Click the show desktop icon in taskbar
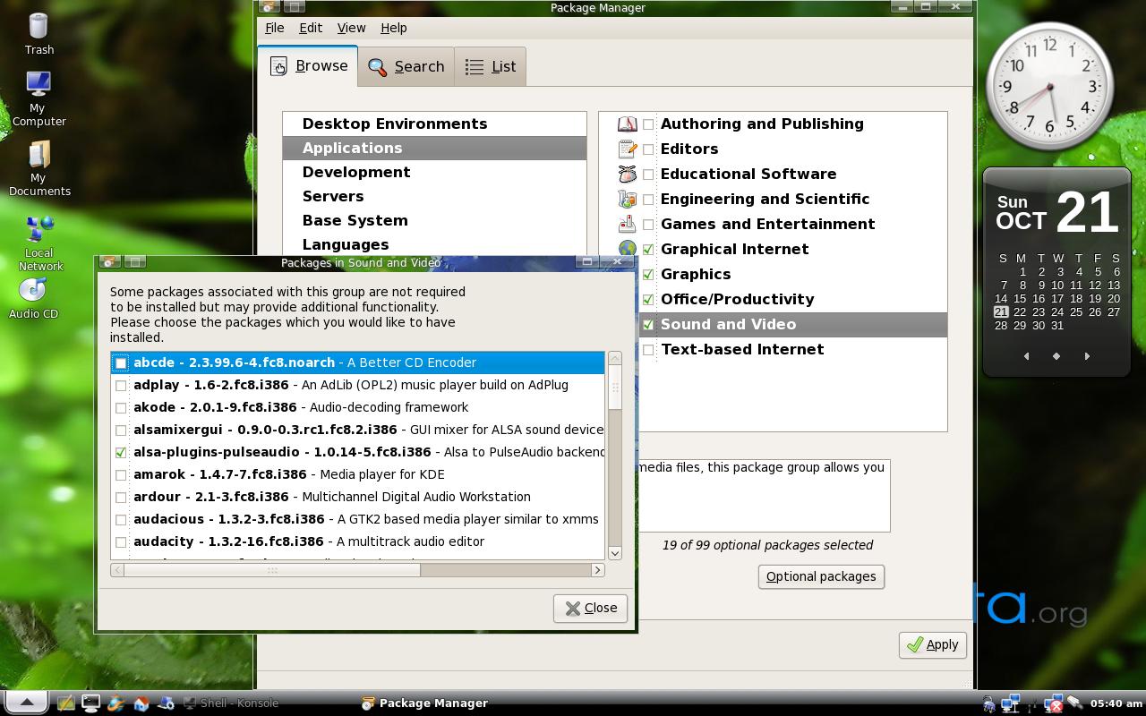The width and height of the screenshot is (1146, 716). 65,703
